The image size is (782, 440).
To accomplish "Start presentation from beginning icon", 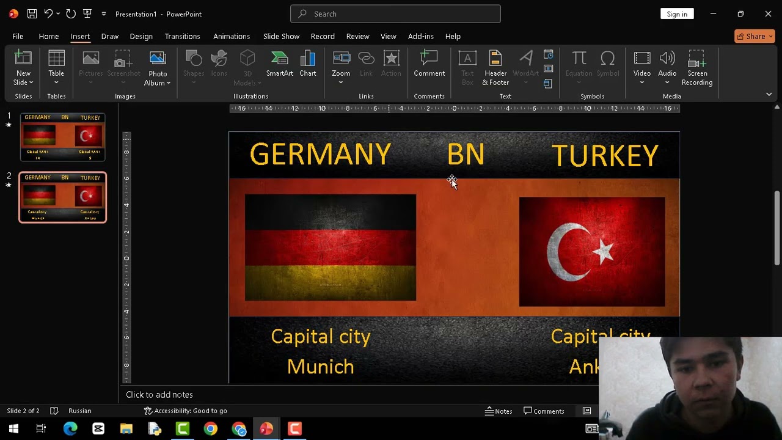I will tap(87, 13).
